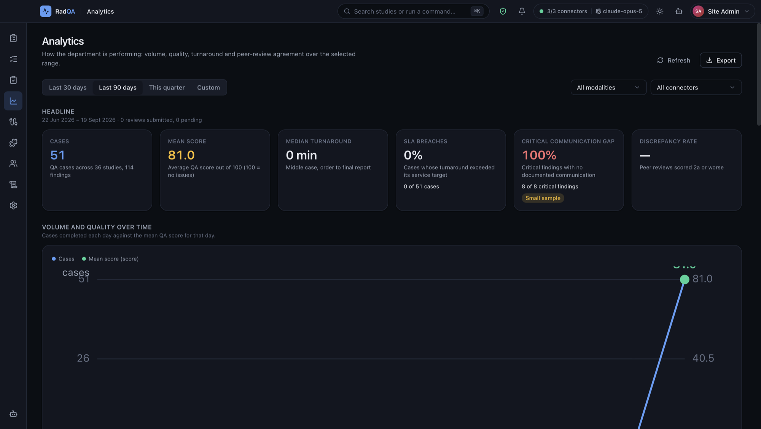Viewport: 761px width, 429px height.
Task: Open the checklist tasks icon in sidebar
Action: pyautogui.click(x=13, y=59)
